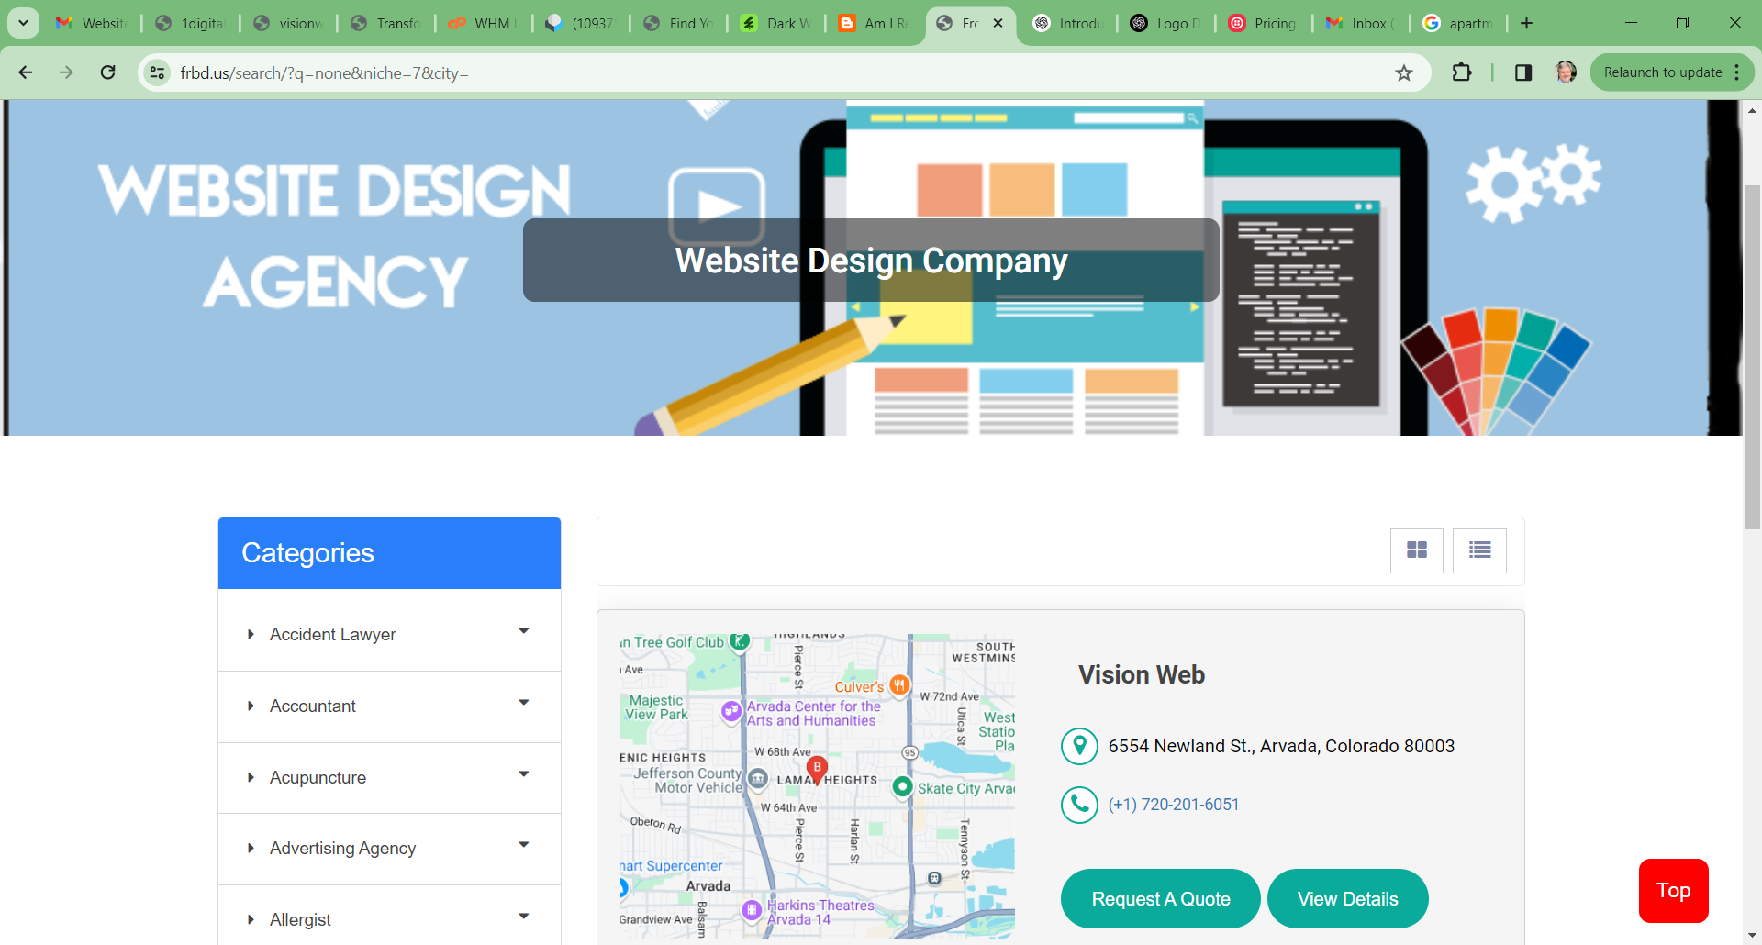Click the Website Design Company banner heading

point(871,261)
